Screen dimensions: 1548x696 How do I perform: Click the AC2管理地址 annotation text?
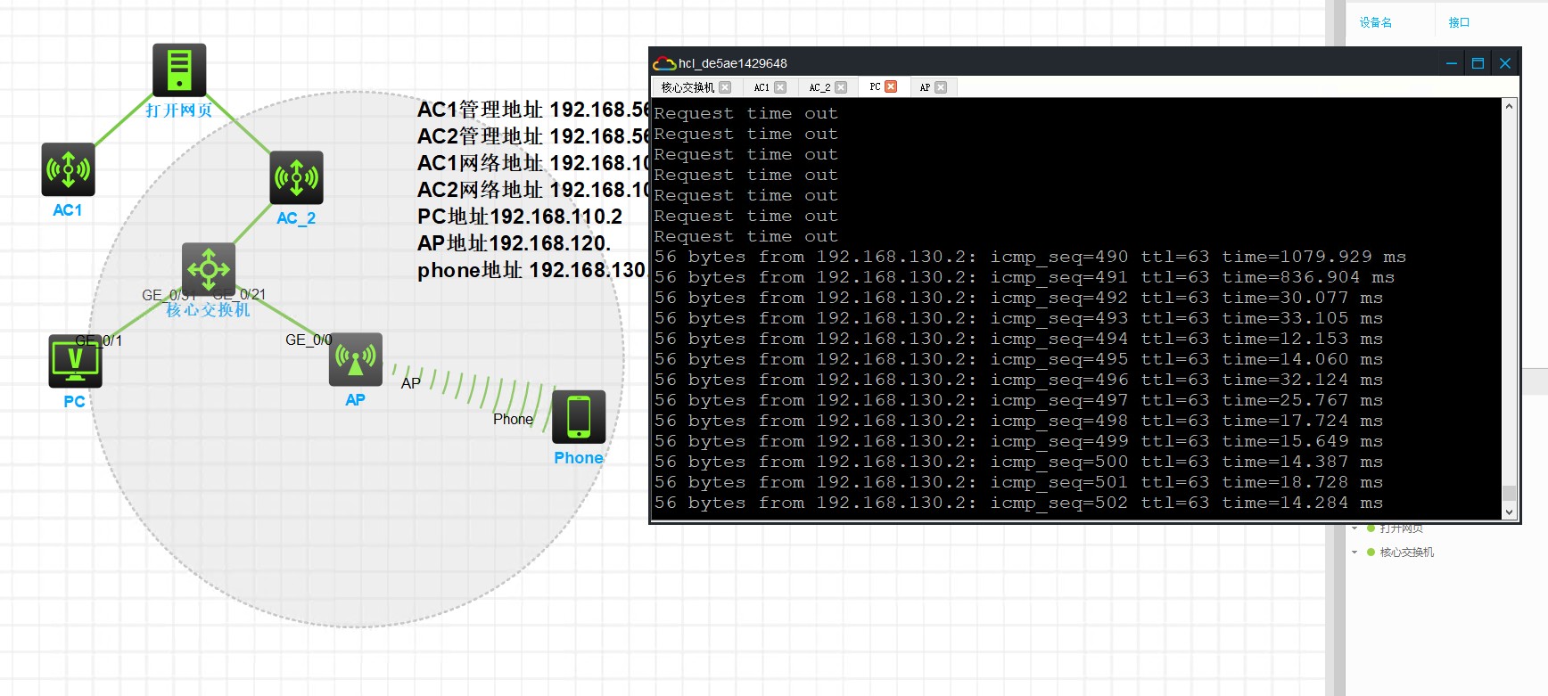point(532,136)
